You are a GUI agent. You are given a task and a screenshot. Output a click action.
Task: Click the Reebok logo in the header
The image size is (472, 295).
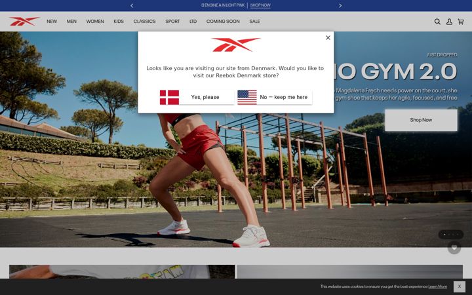(24, 22)
